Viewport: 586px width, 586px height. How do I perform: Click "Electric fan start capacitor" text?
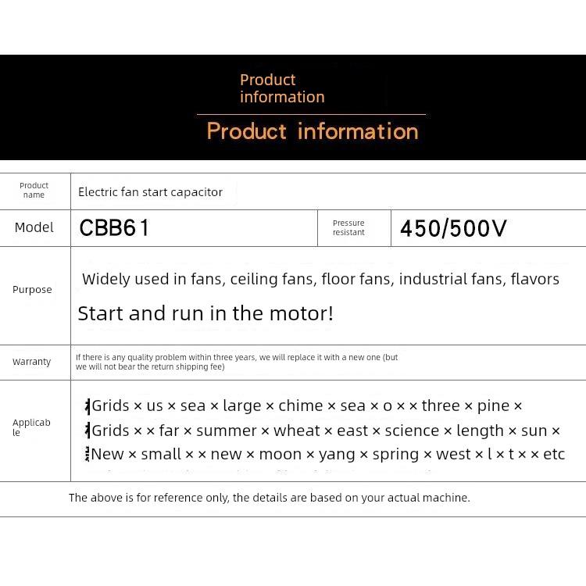pos(150,192)
